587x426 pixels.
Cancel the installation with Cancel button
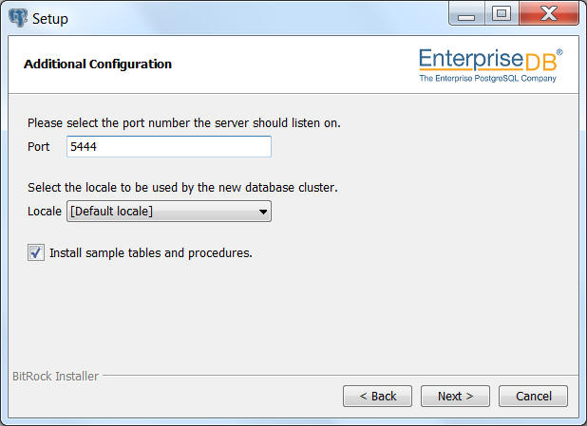[x=533, y=396]
